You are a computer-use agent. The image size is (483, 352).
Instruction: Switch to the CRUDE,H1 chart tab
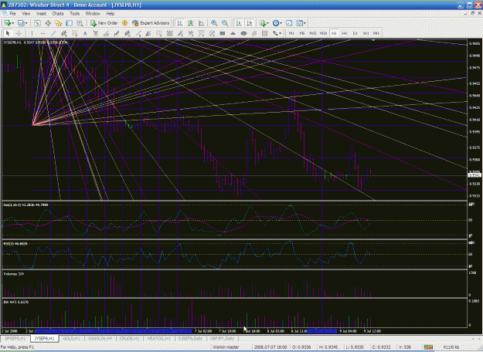point(129,338)
